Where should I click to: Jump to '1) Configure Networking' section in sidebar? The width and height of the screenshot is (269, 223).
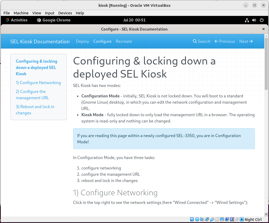[38, 83]
